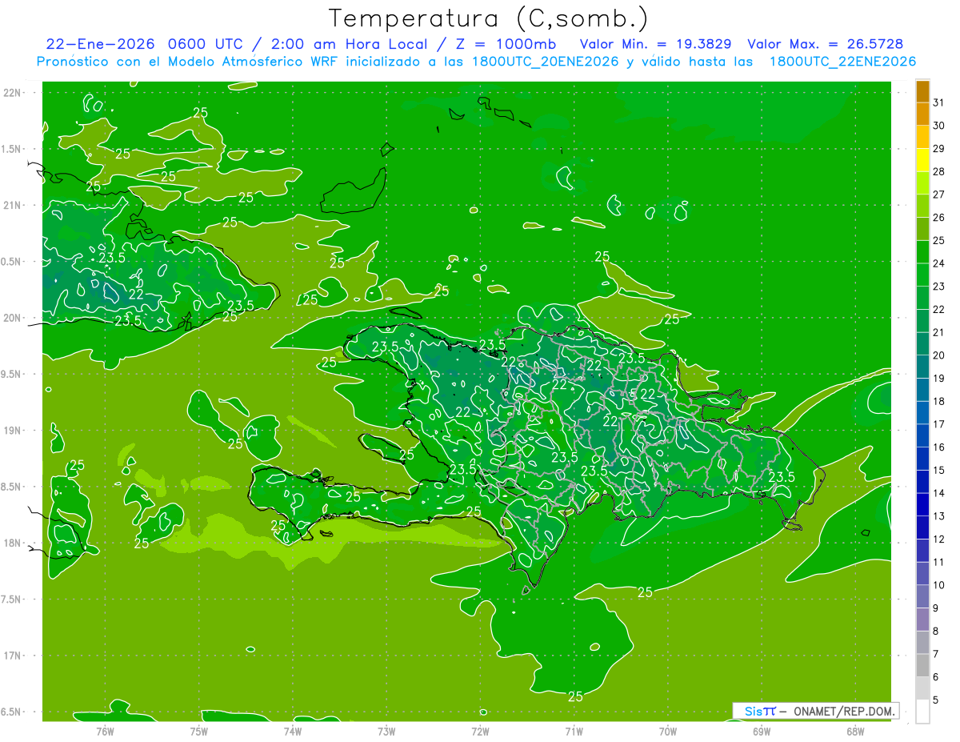Click the '72W' longitude axis label

tap(481, 732)
